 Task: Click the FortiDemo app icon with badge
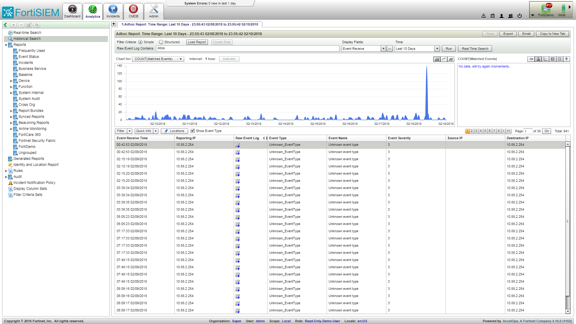(546, 9)
